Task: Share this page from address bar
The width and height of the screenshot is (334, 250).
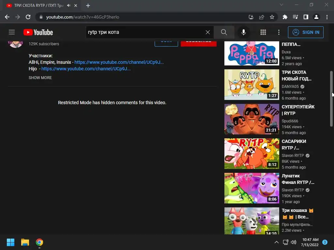Action: pos(262,17)
